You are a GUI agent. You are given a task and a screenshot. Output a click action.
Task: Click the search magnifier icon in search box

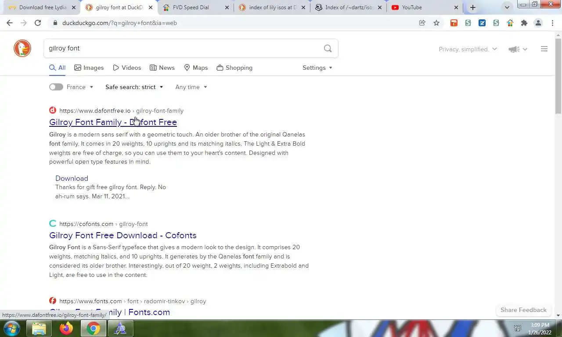[x=328, y=48]
